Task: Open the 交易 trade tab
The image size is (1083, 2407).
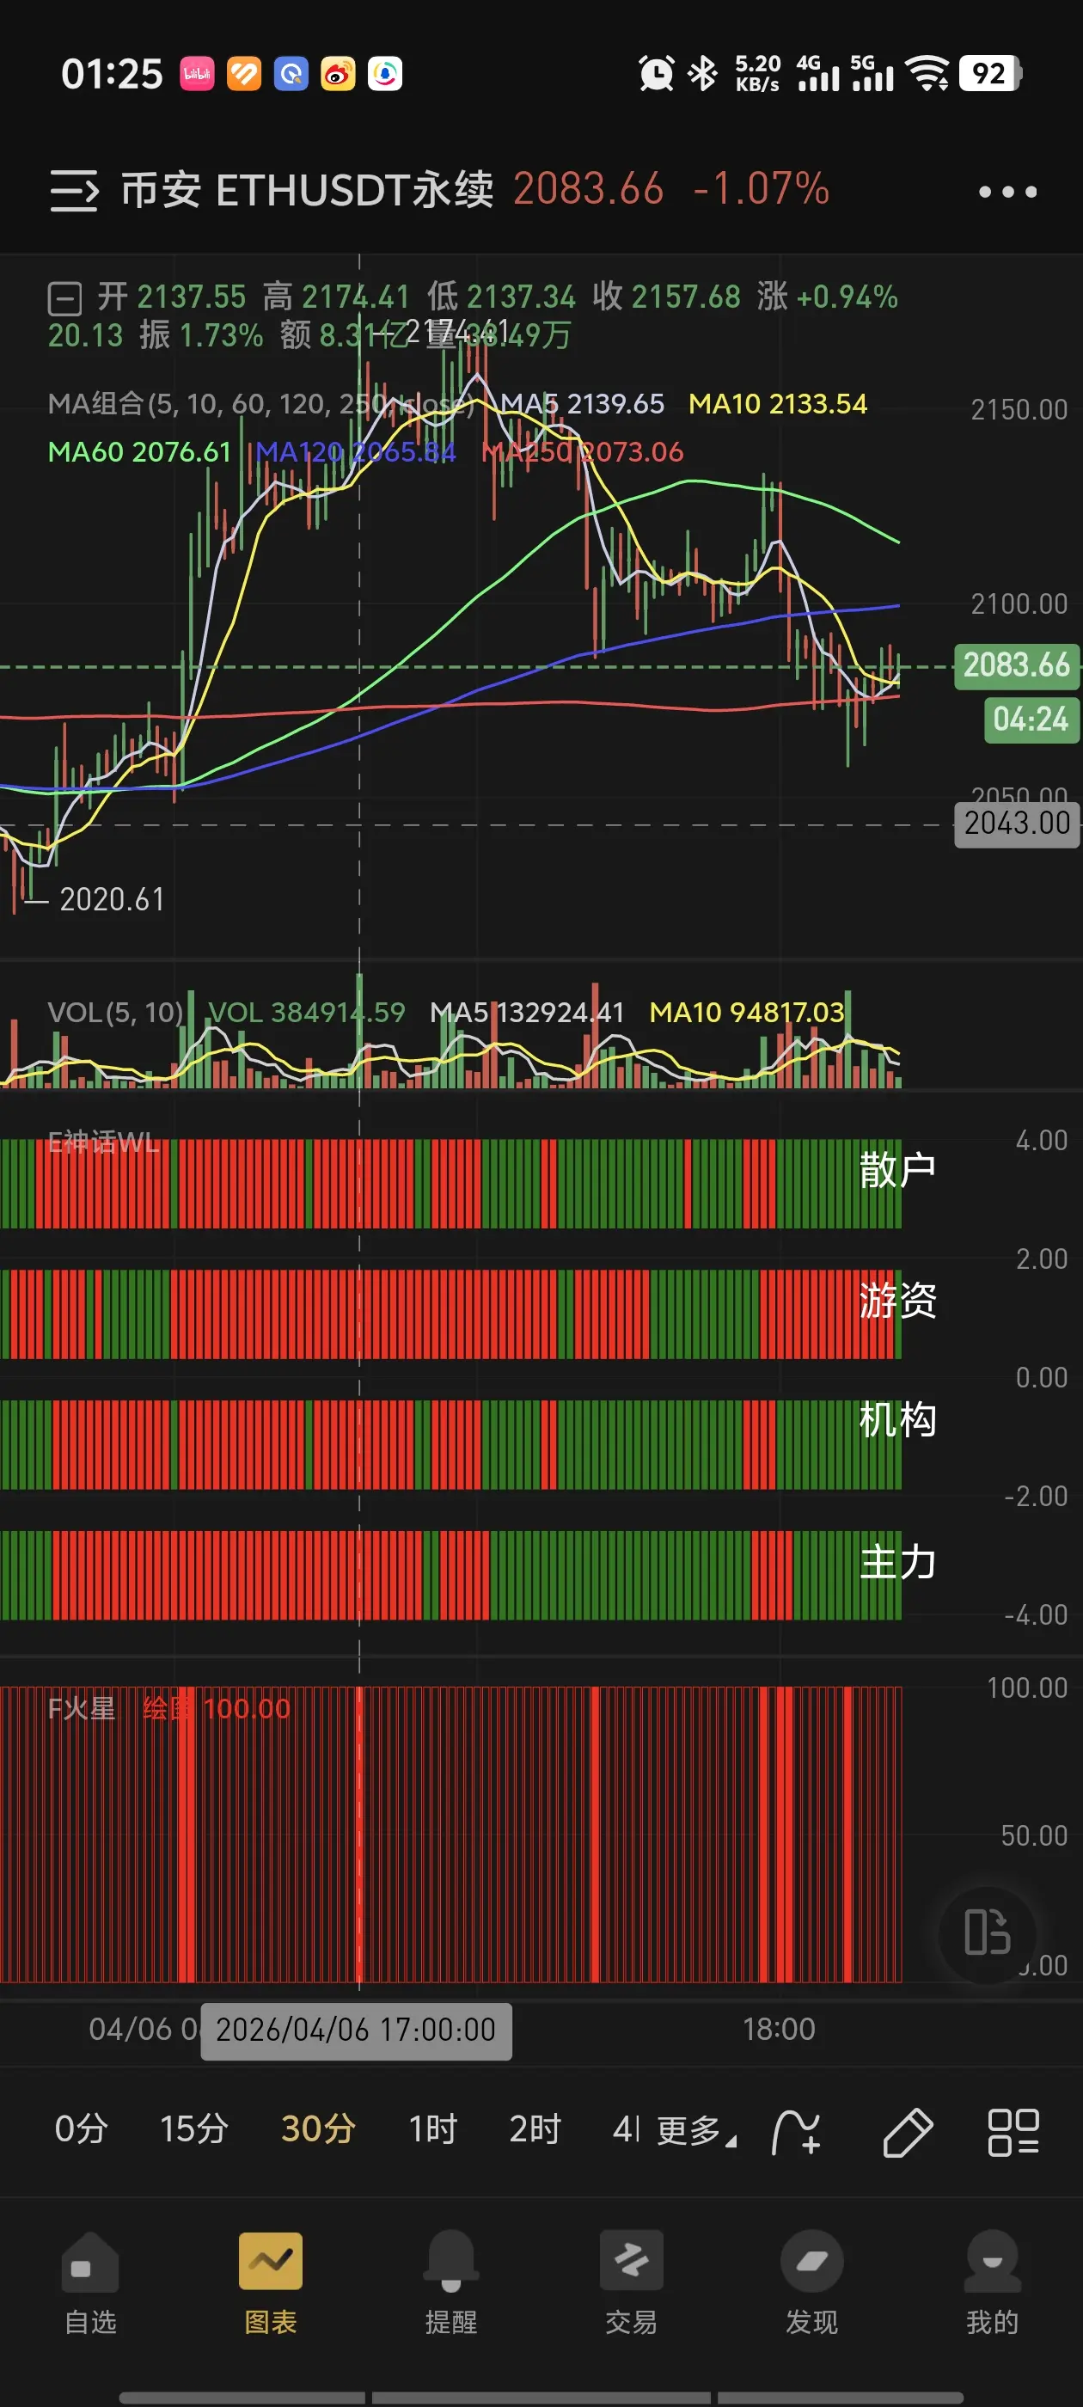Action: pyautogui.click(x=632, y=2282)
